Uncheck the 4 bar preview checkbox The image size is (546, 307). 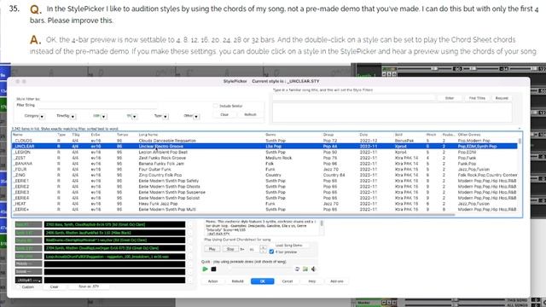(271, 252)
